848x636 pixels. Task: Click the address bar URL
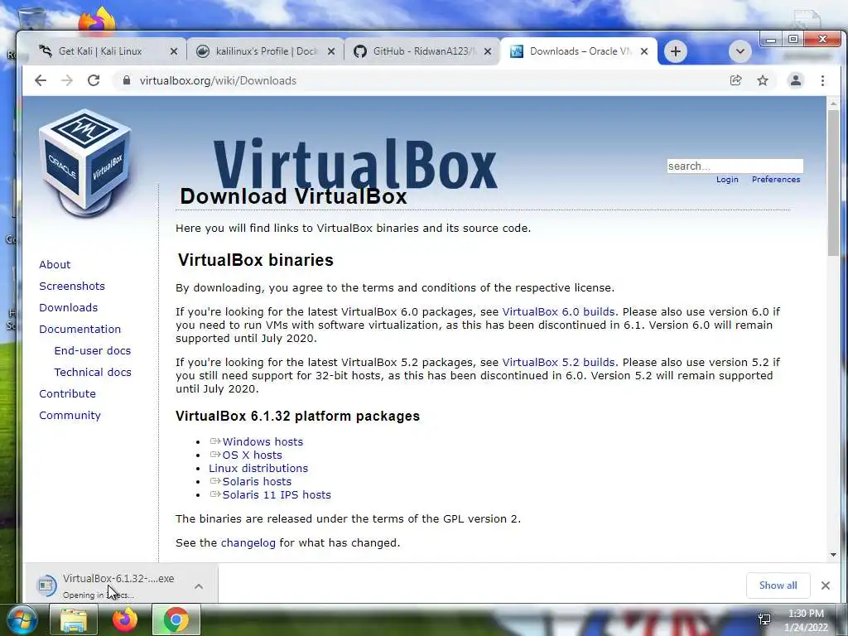coord(218,80)
